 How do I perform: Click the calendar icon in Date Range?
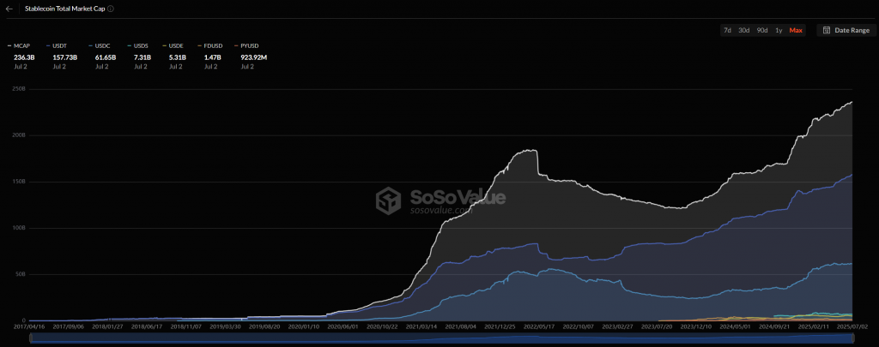[x=826, y=30]
